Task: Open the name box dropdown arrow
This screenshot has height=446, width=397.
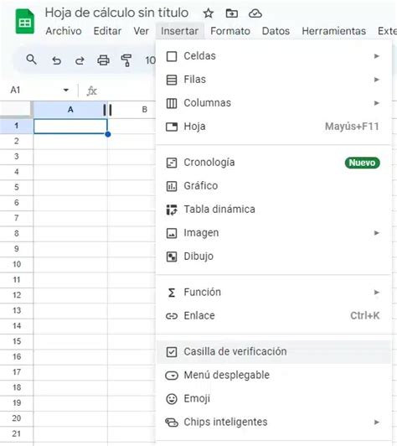Action: (x=66, y=91)
